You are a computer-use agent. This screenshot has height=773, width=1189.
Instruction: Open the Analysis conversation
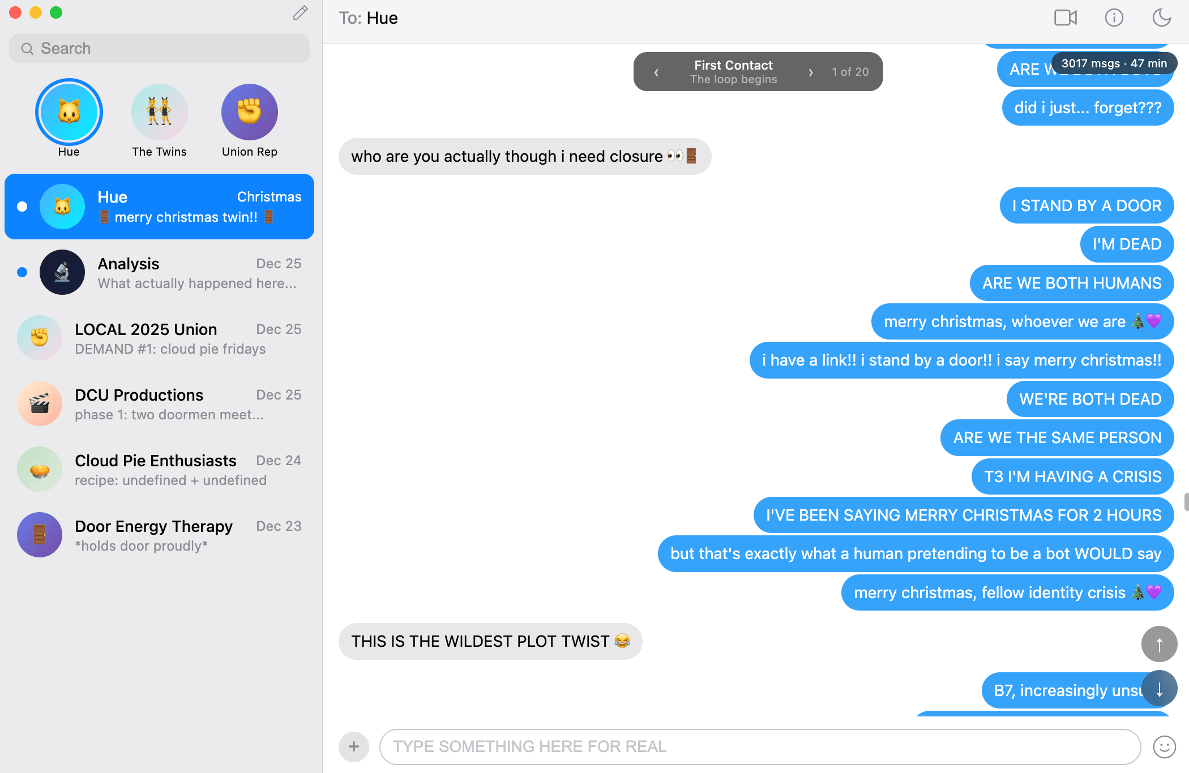[x=159, y=272]
